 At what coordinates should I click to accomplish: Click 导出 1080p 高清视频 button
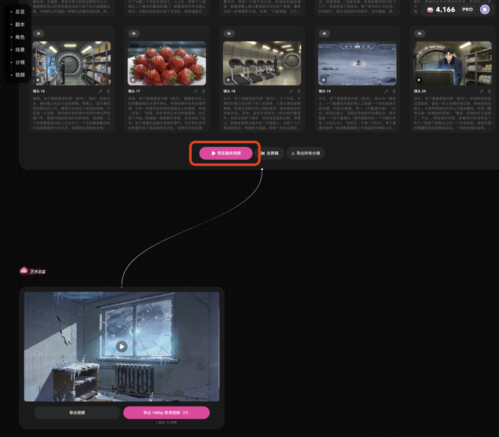(166, 413)
